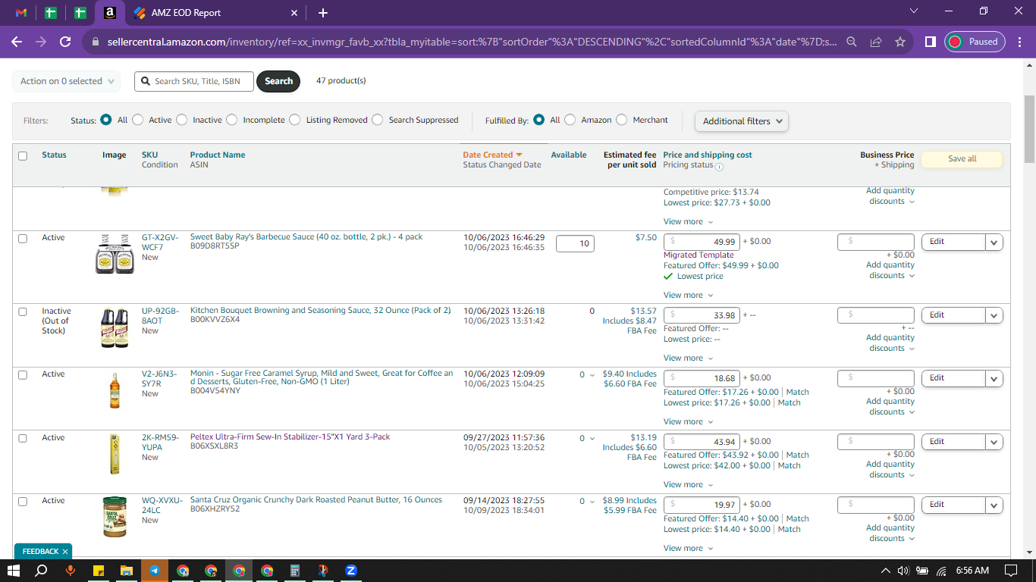This screenshot has width=1036, height=582.
Task: Open Edit dropdown arrow for Sweet Baby Ray's
Action: 994,242
